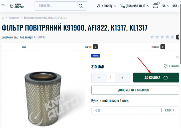This screenshot has width=181, height=128.
Task: Click the search magnifier icon
Action: pos(80,6)
